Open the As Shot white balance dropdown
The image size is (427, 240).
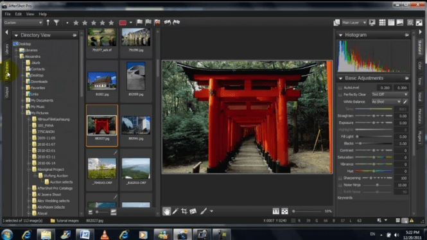pos(386,102)
